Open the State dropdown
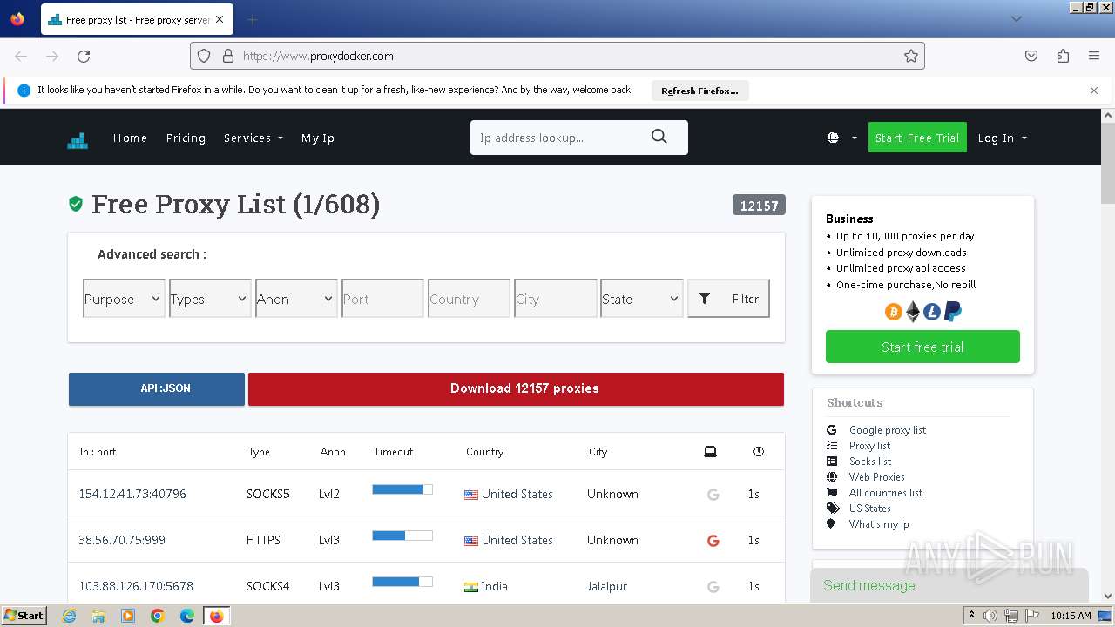 pyautogui.click(x=641, y=299)
